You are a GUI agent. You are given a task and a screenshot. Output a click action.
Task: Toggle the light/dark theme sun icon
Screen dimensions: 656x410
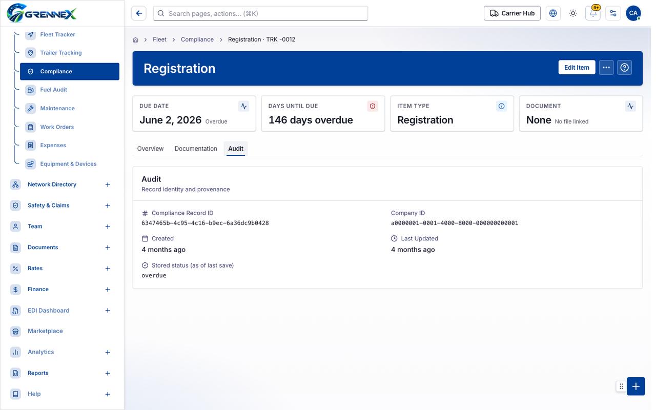pos(573,13)
